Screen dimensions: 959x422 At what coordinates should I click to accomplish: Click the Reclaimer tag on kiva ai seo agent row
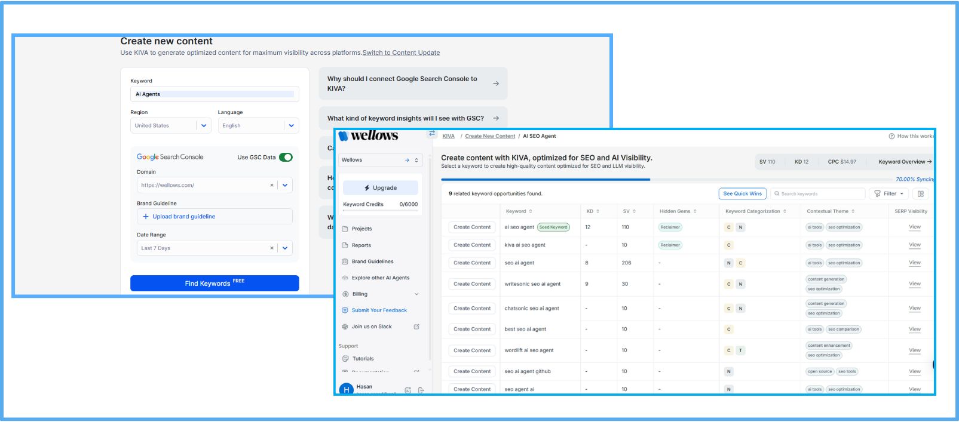tap(670, 245)
